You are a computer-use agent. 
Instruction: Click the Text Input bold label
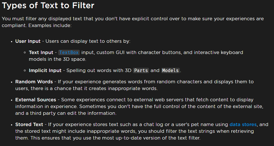(41, 53)
